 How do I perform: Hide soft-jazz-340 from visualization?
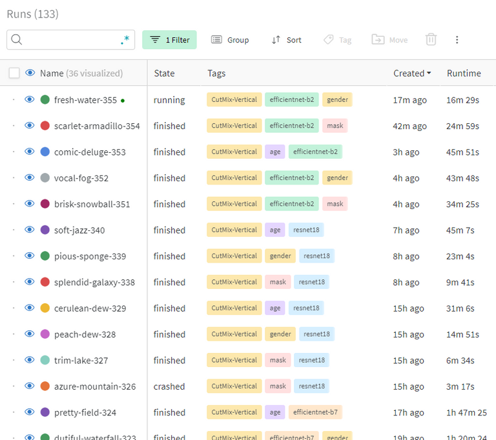(x=30, y=230)
